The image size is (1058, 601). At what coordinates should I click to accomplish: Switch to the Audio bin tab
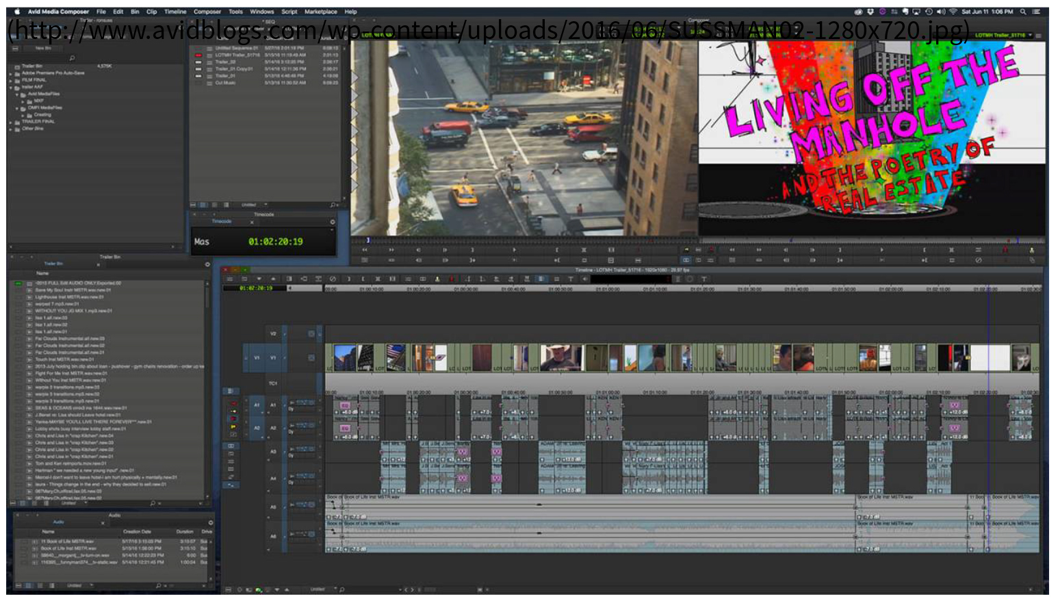pyautogui.click(x=58, y=522)
